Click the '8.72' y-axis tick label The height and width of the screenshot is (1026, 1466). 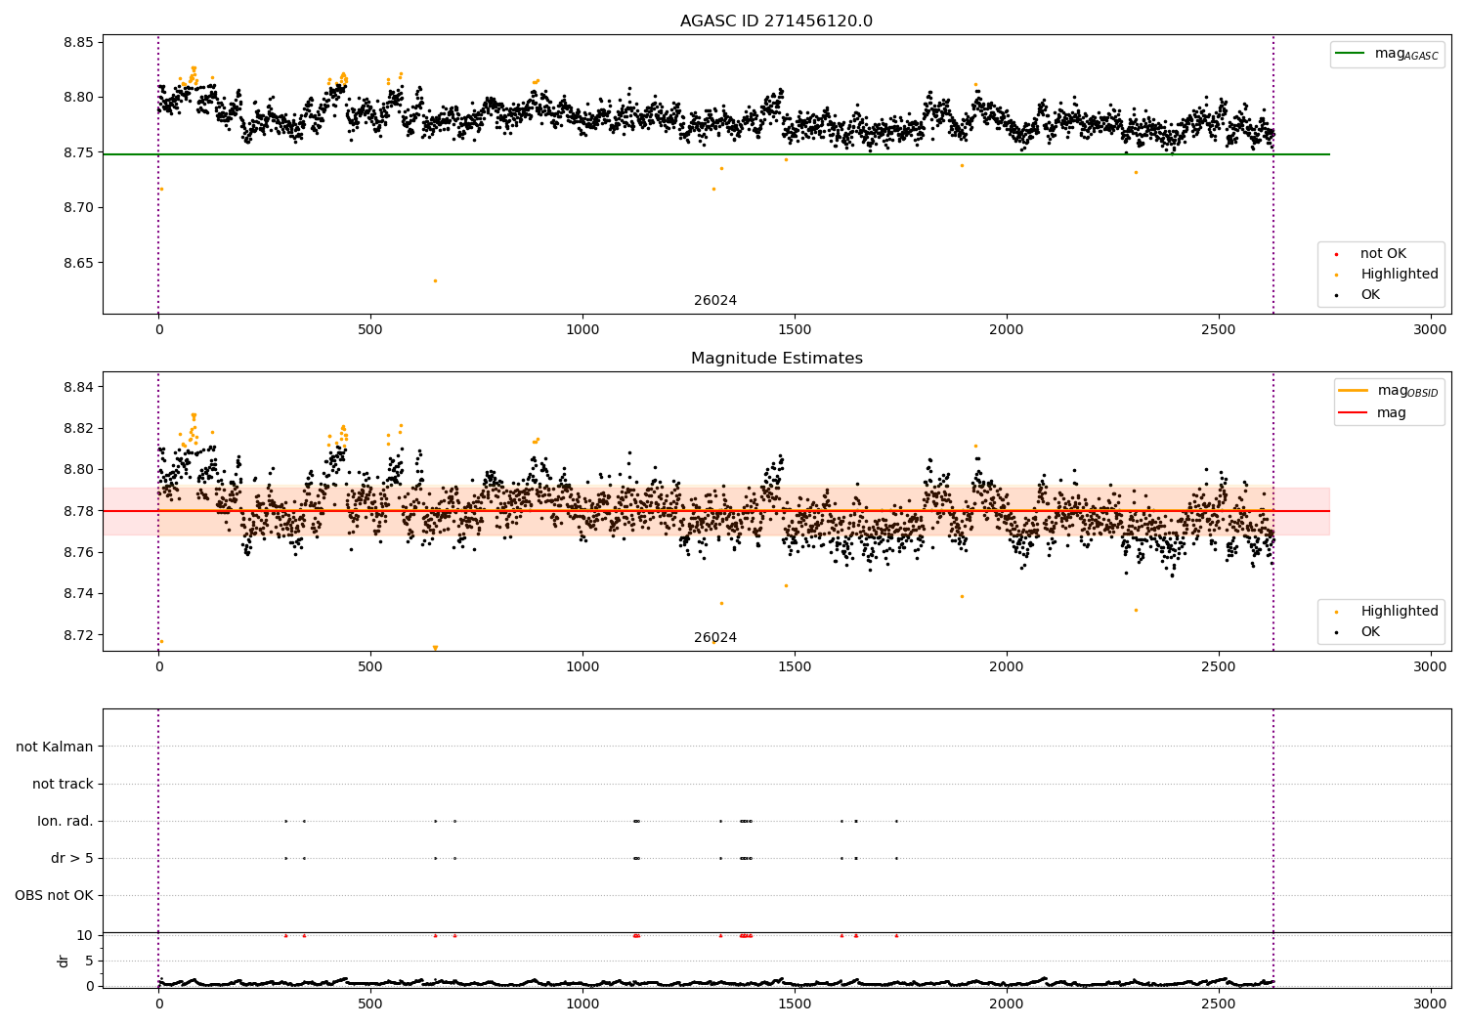[78, 635]
